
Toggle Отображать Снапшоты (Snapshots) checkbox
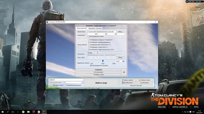(89, 40)
